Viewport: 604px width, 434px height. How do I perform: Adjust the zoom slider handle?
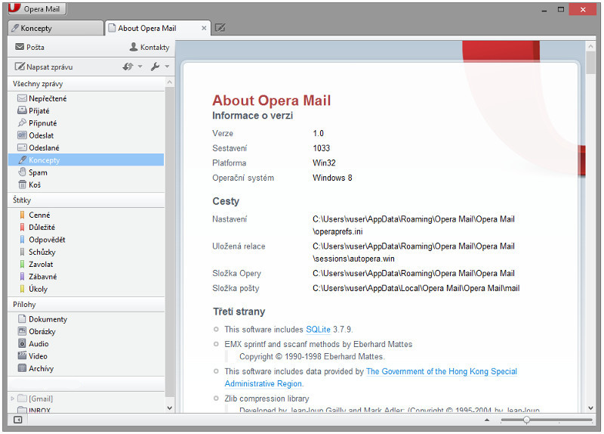pos(526,420)
